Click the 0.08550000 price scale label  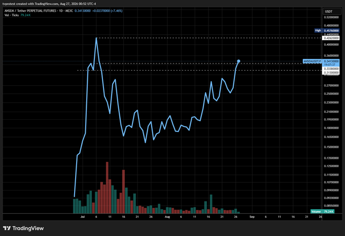click(331, 206)
